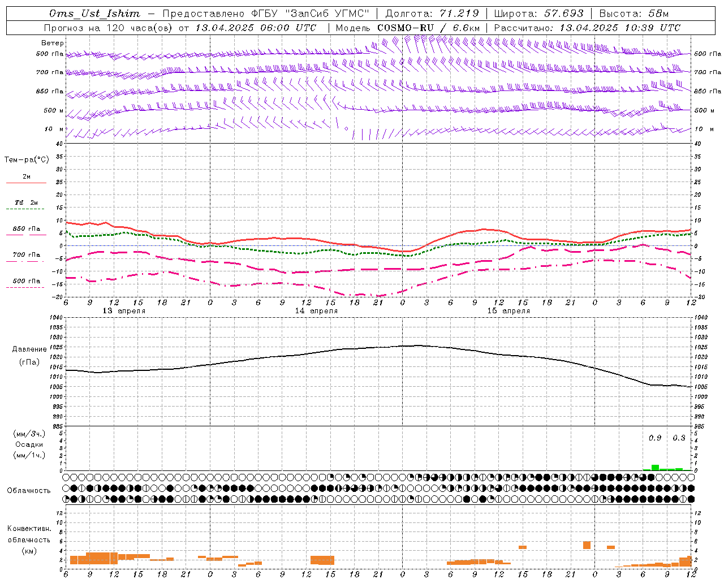
Task: Click the tallest green precipitation bar
Action: (x=655, y=468)
